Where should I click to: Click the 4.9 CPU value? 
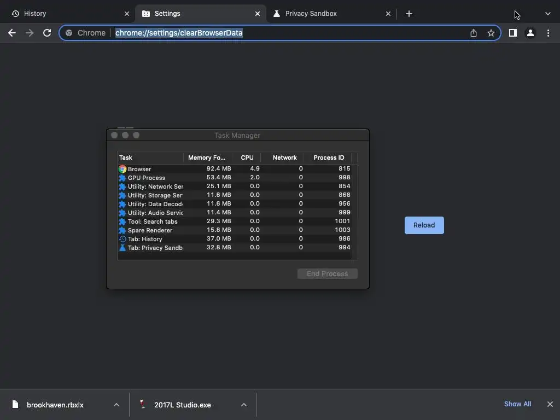255,168
